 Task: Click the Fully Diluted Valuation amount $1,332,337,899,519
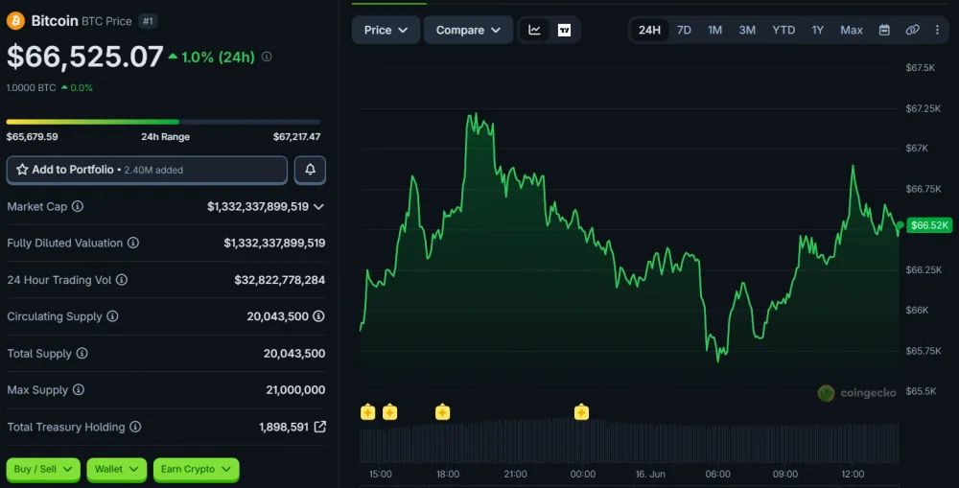(x=274, y=243)
